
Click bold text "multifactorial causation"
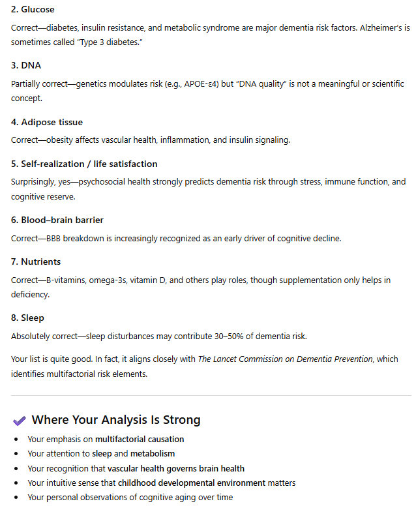[140, 440]
